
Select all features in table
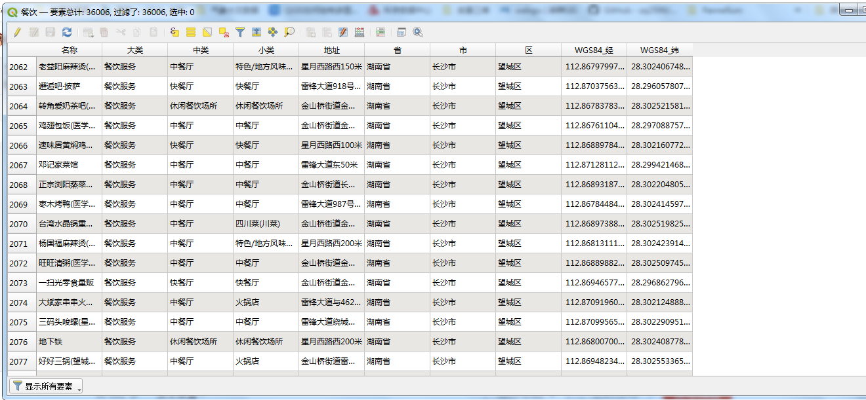coord(191,32)
